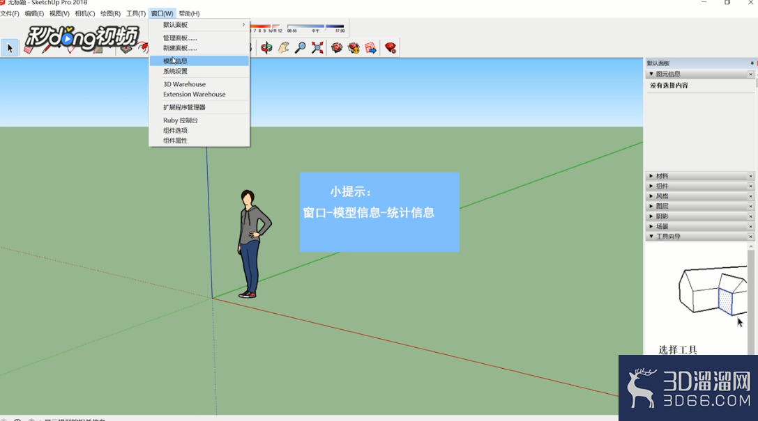Select 组件选项 menu entry
Image resolution: width=758 pixels, height=421 pixels.
(x=199, y=131)
